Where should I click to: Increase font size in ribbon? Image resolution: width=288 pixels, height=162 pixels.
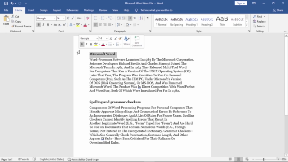[x=68, y=18]
